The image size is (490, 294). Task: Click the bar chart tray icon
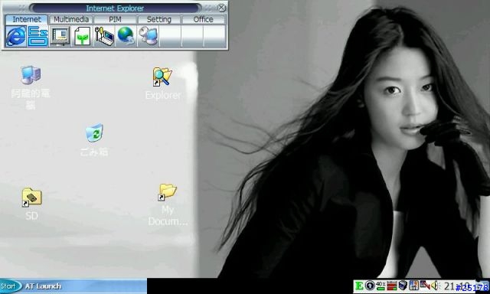pyautogui.click(x=413, y=286)
